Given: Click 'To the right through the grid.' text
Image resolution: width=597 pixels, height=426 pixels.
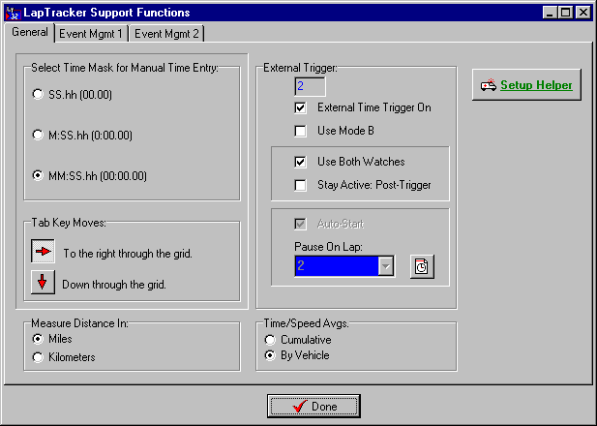Looking at the screenshot, I should (128, 254).
